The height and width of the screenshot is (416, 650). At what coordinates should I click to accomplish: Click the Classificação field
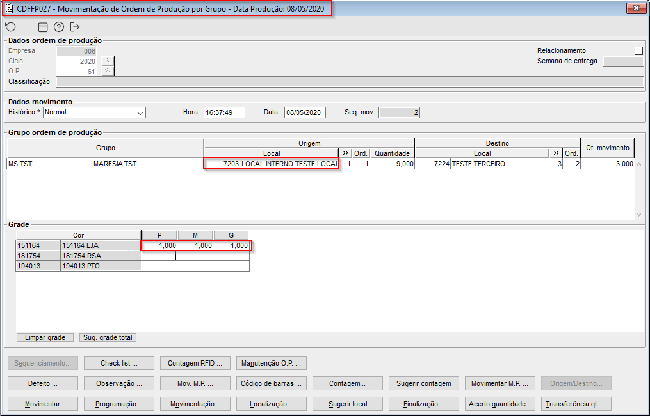coord(350,81)
